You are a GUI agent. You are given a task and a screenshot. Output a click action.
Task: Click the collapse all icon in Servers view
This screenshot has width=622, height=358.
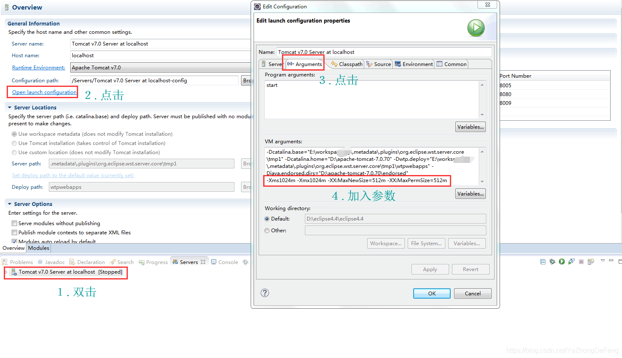(x=543, y=262)
